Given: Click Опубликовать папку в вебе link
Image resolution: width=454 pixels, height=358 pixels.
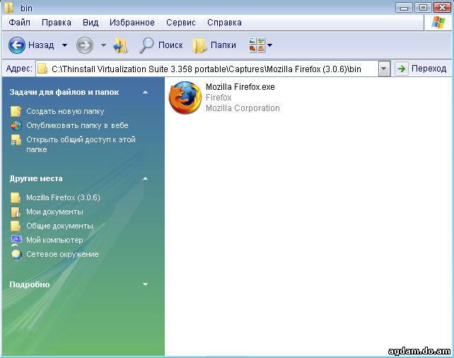Looking at the screenshot, I should click(77, 125).
